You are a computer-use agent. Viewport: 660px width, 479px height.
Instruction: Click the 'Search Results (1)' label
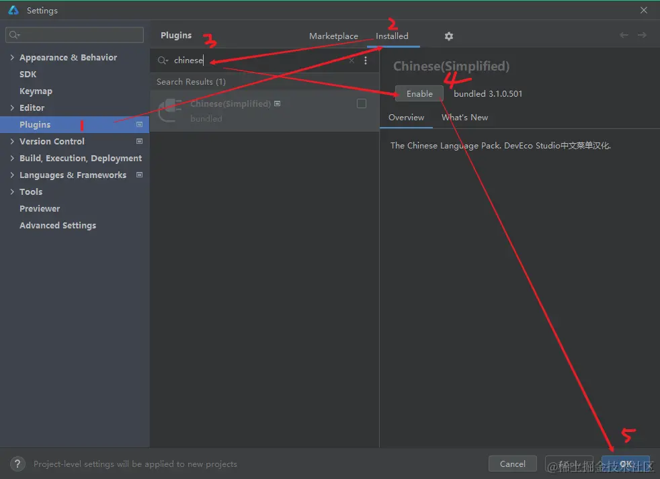pos(191,82)
